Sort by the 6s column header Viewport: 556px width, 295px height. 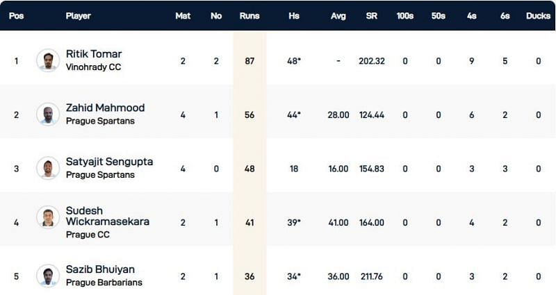(x=505, y=15)
